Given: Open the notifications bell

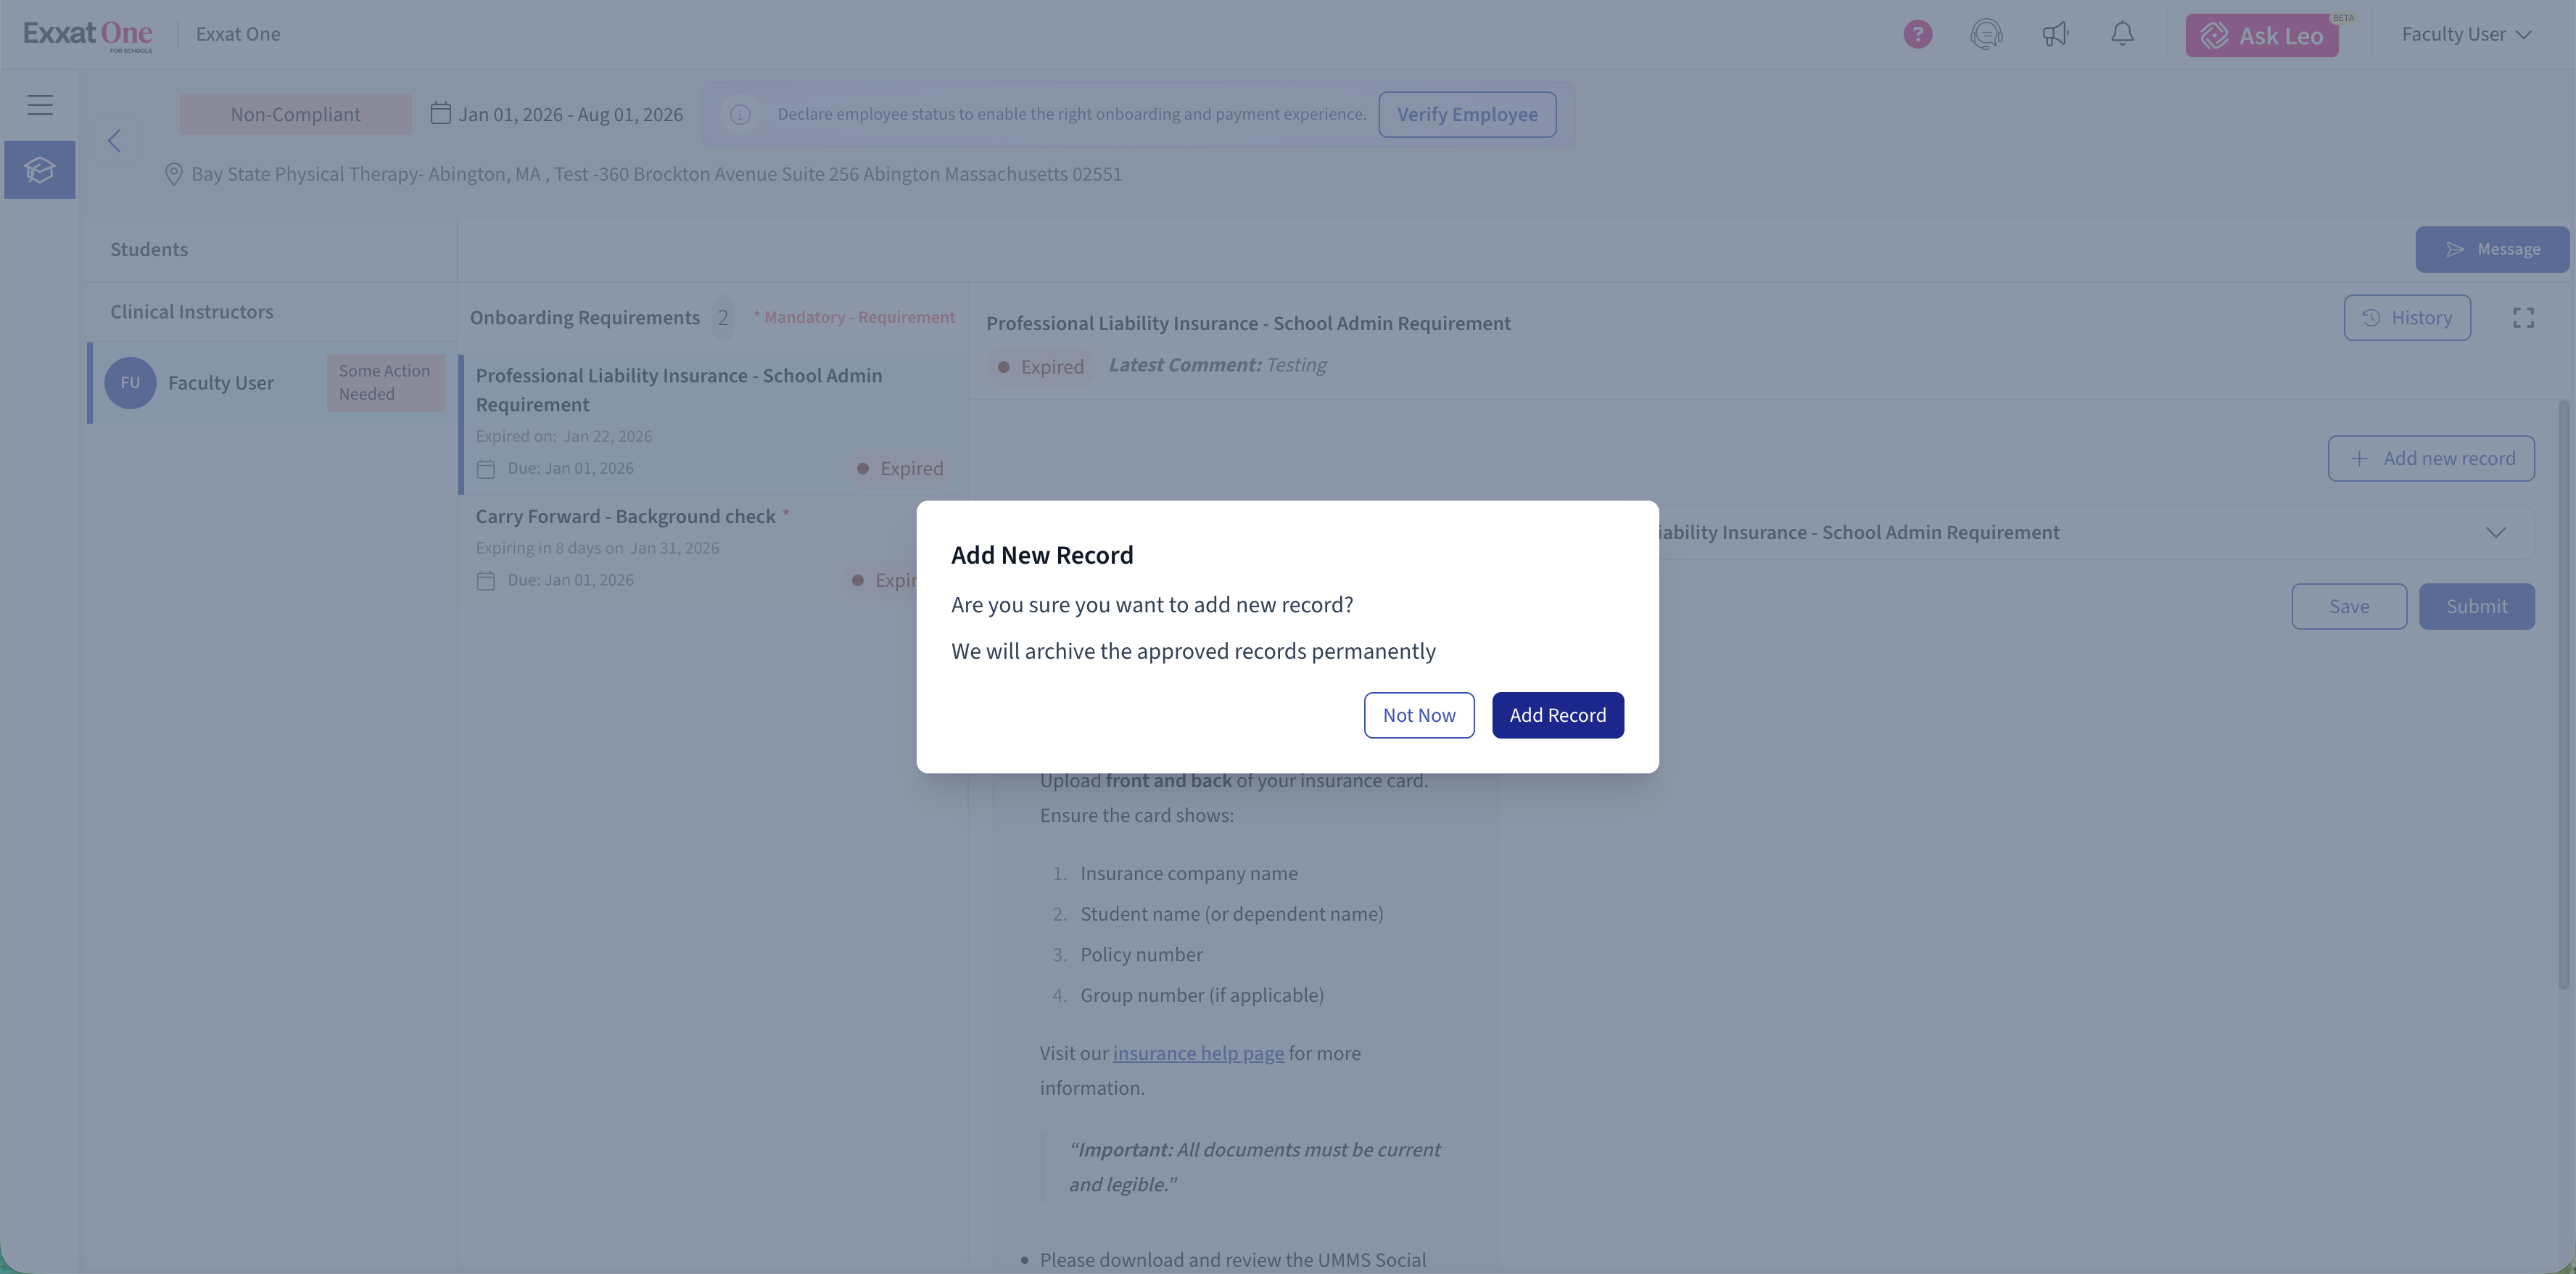Looking at the screenshot, I should [2122, 34].
